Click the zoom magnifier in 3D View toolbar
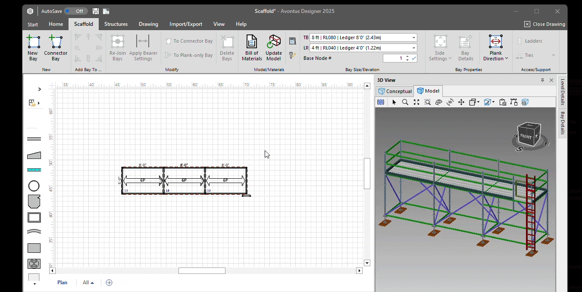Image resolution: width=582 pixels, height=292 pixels. (405, 102)
